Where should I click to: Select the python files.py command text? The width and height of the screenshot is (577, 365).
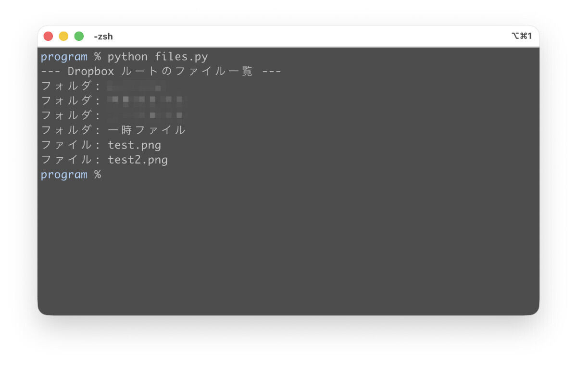tap(159, 57)
